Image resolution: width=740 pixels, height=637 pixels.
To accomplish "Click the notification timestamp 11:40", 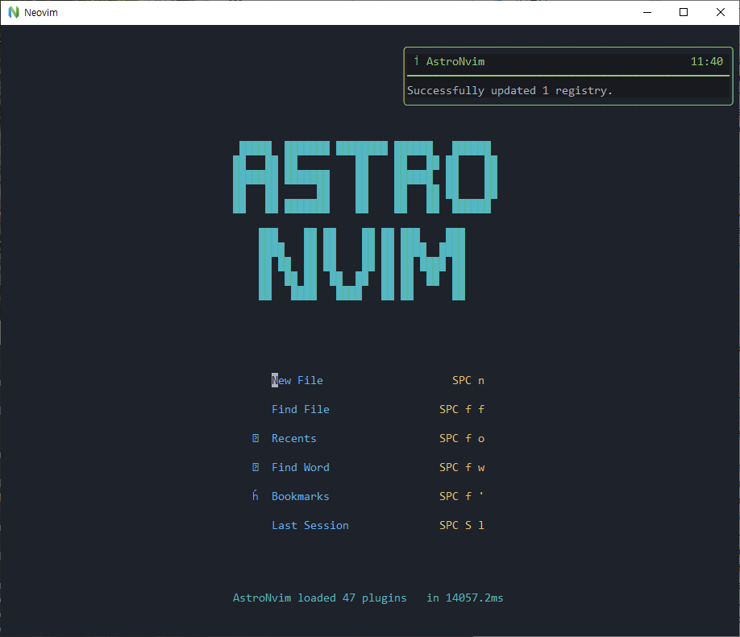I will pyautogui.click(x=706, y=61).
